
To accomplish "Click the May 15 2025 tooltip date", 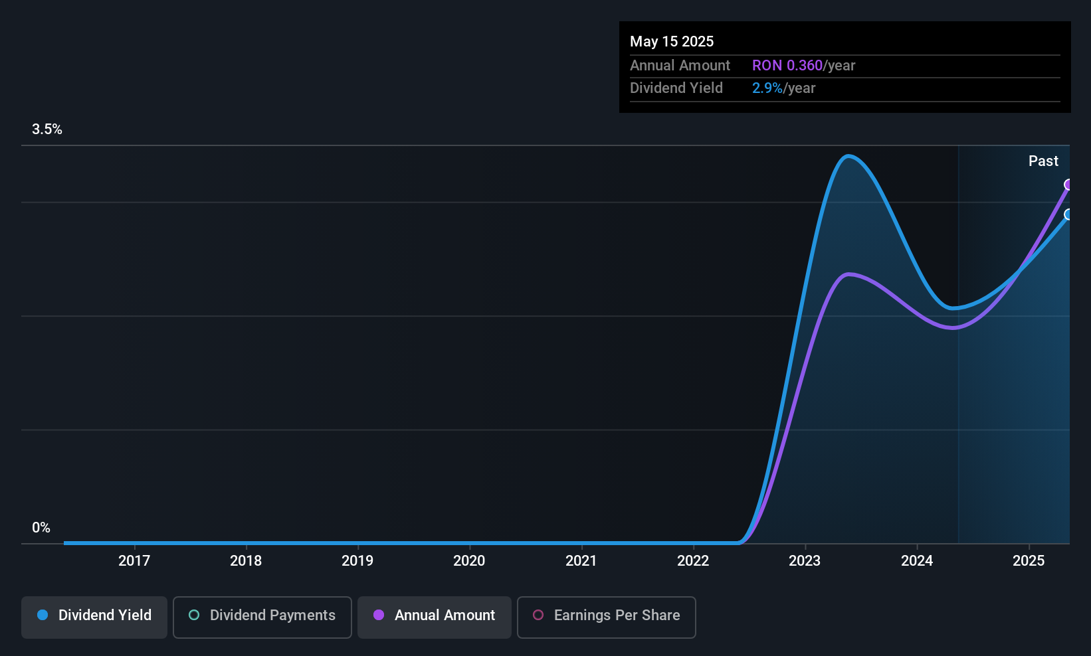I will tap(672, 41).
